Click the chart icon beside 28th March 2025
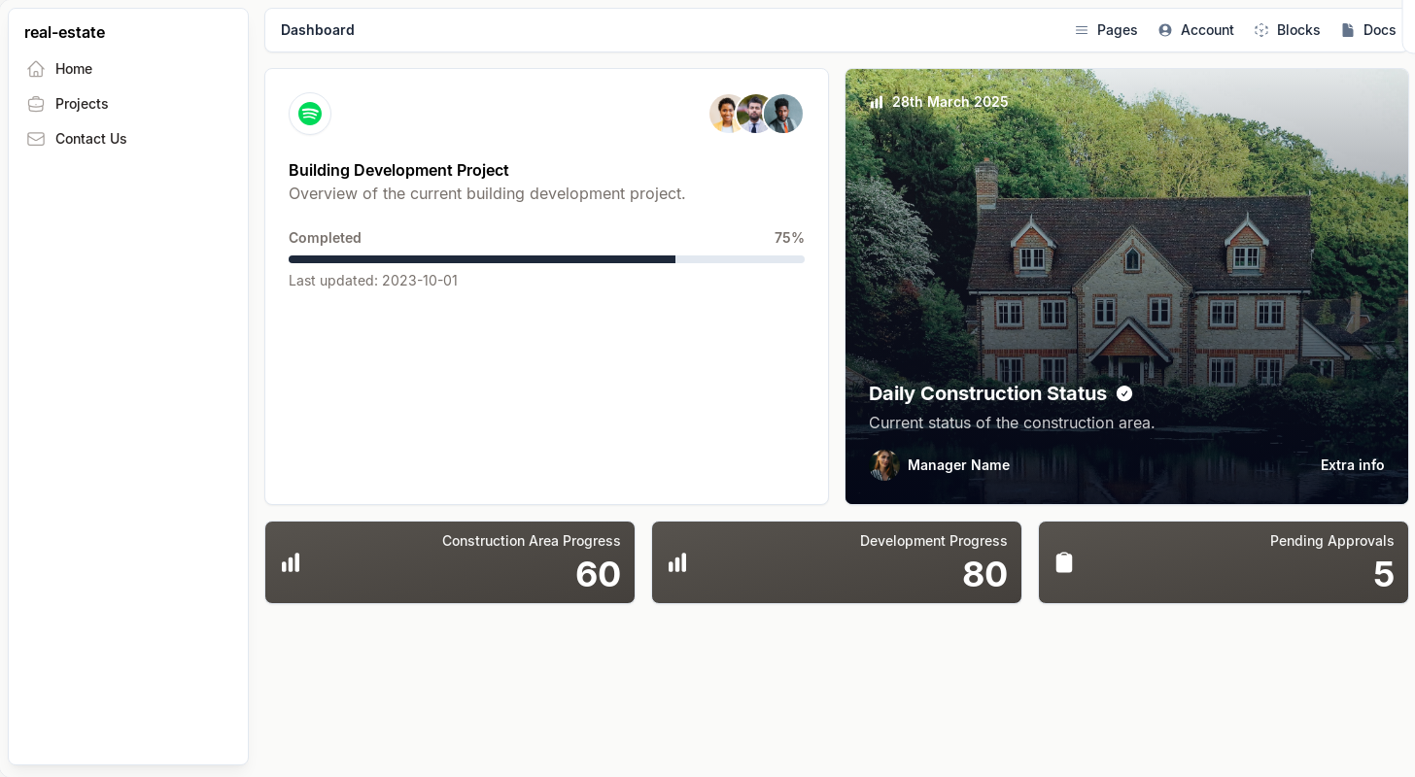 [877, 102]
